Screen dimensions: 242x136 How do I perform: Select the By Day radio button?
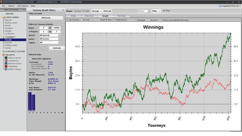pyautogui.click(x=81, y=20)
